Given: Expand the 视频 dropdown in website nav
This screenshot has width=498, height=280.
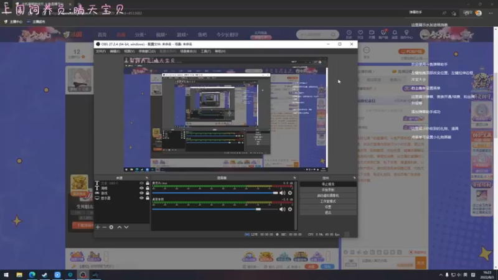Looking at the screenshot, I should (161, 35).
